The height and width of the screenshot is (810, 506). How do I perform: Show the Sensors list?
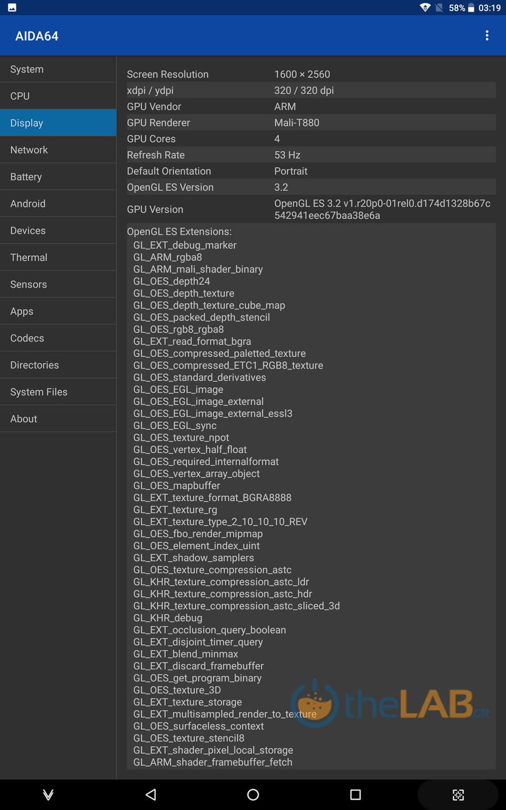tap(58, 285)
